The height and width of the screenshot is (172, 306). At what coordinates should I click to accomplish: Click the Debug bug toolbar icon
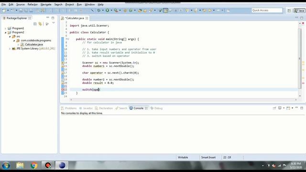tap(99, 11)
